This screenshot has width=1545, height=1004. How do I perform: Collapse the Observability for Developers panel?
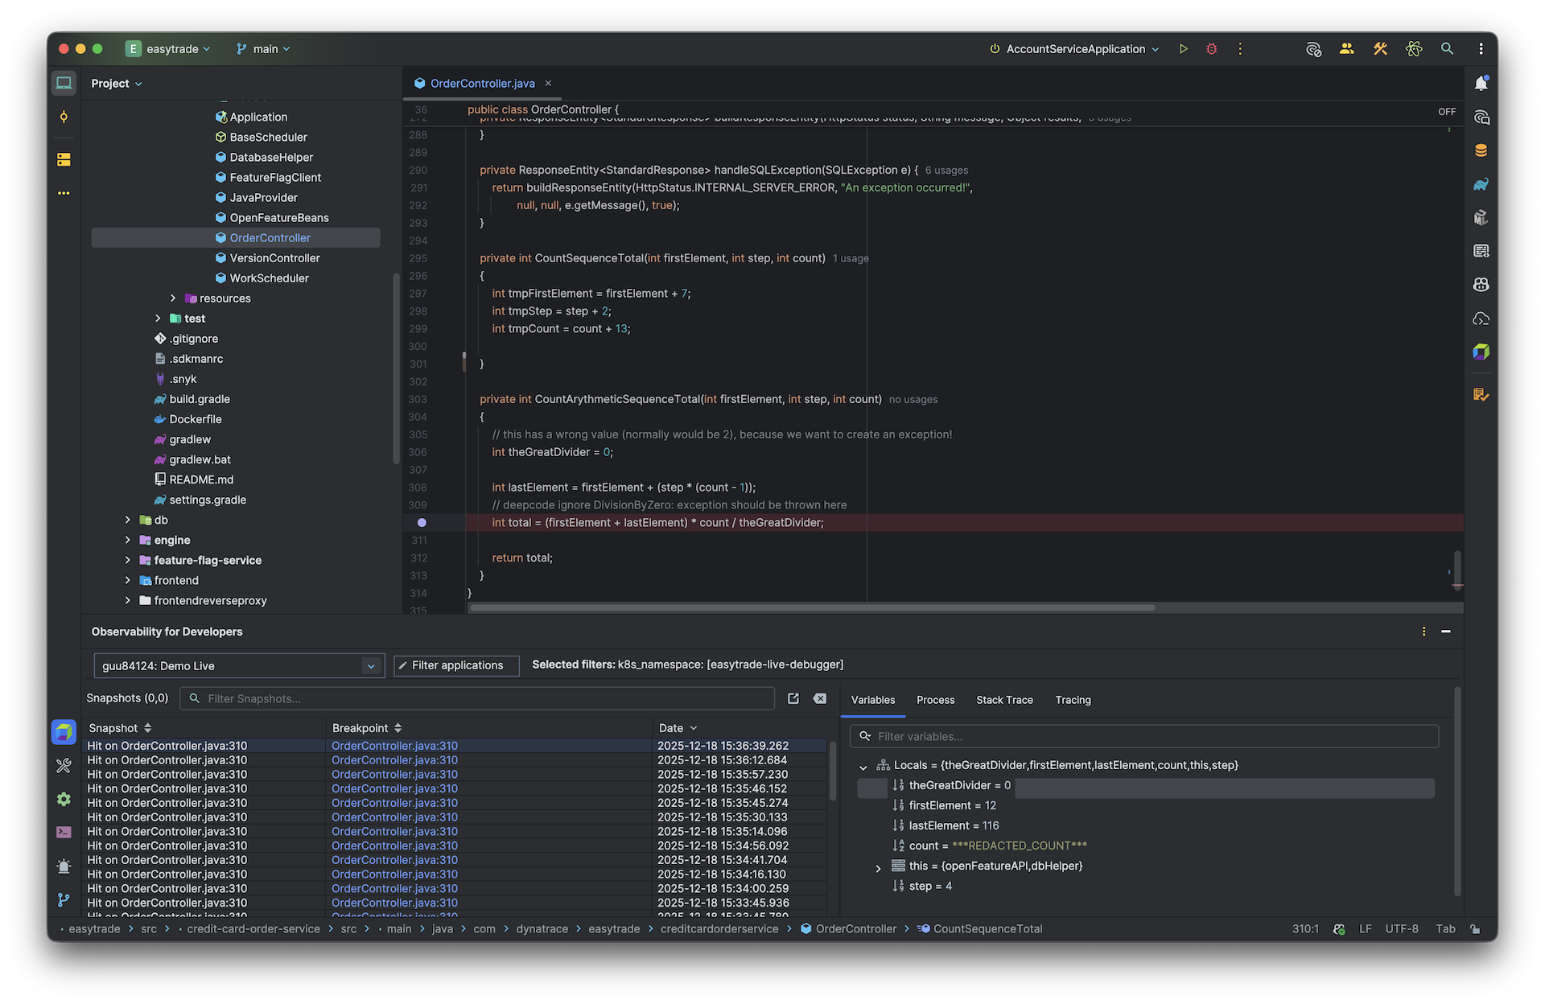coord(1445,632)
